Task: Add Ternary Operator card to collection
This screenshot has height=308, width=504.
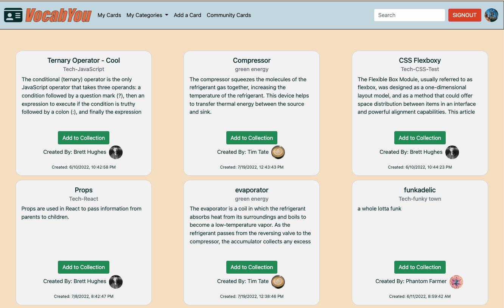Action: tap(84, 138)
